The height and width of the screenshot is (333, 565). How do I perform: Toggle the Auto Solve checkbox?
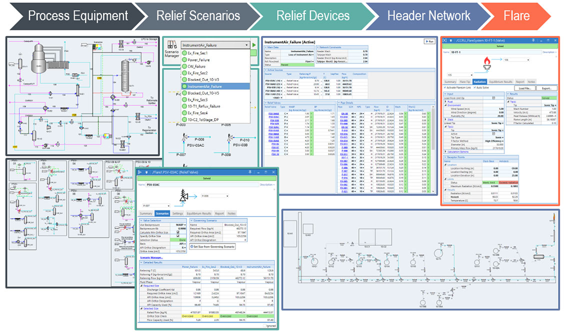click(x=475, y=87)
